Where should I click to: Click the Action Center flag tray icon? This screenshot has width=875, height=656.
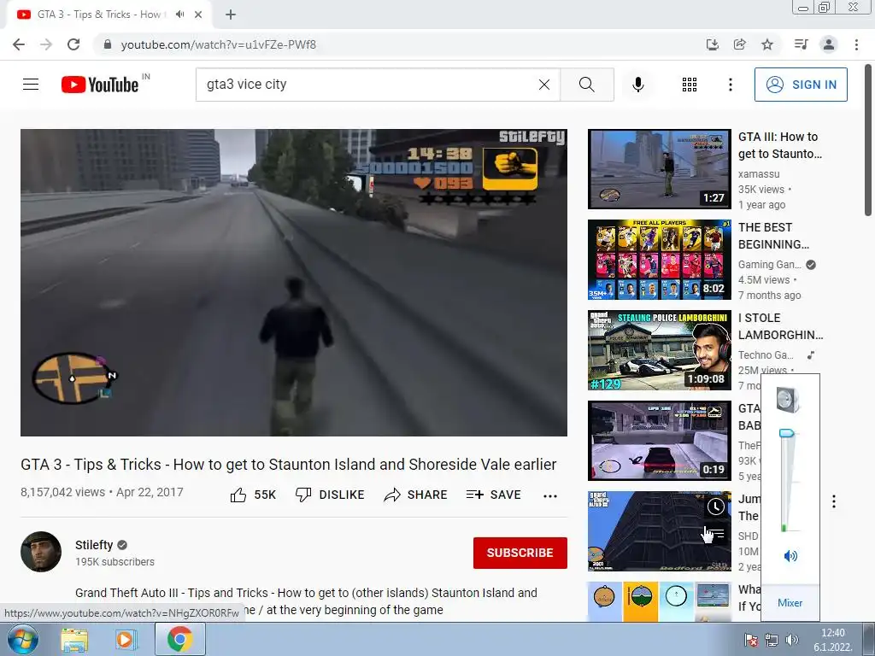click(x=751, y=640)
